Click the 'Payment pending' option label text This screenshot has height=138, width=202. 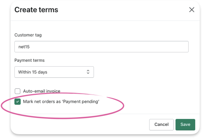[61, 102]
